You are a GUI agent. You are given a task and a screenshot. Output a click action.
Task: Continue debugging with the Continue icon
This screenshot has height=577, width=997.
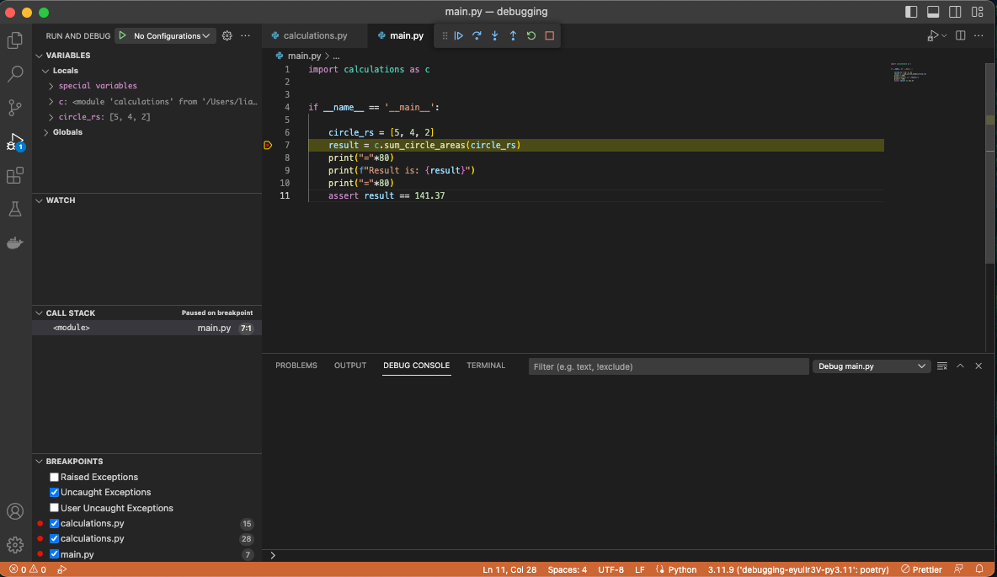tap(458, 35)
